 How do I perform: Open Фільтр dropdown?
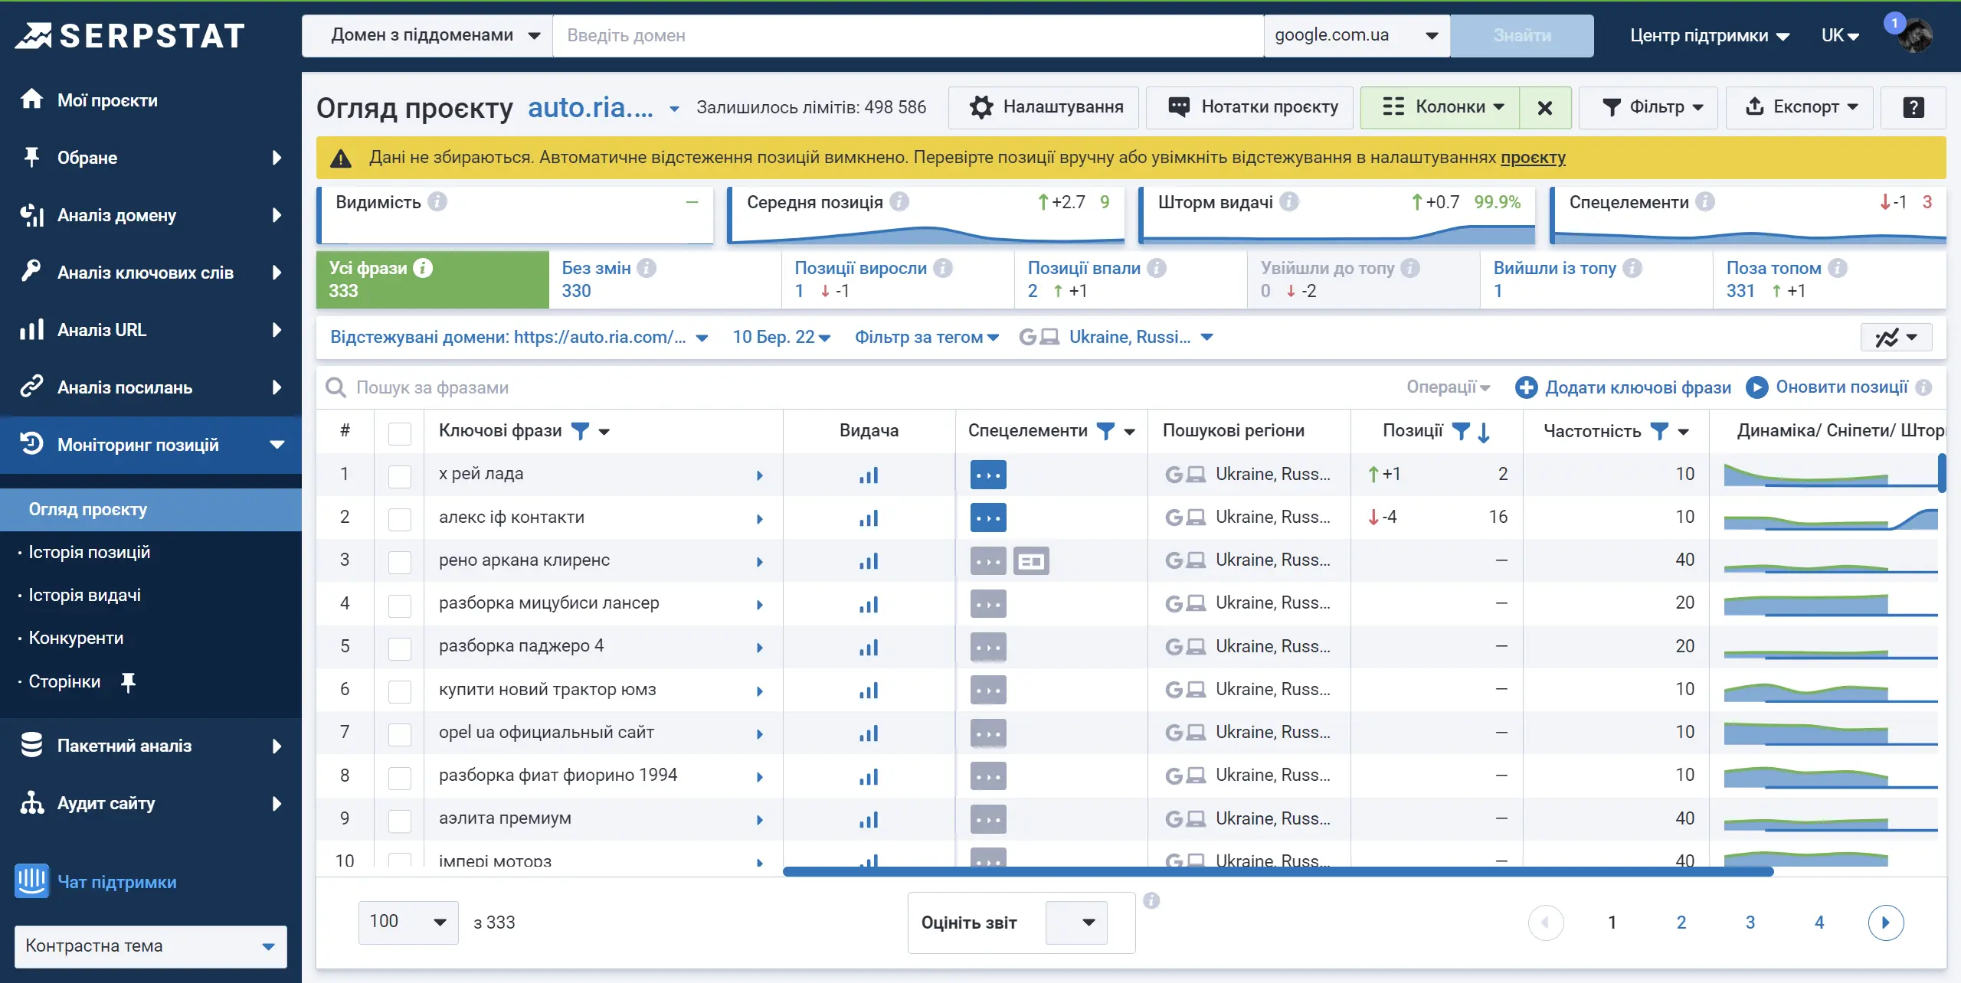click(x=1648, y=107)
